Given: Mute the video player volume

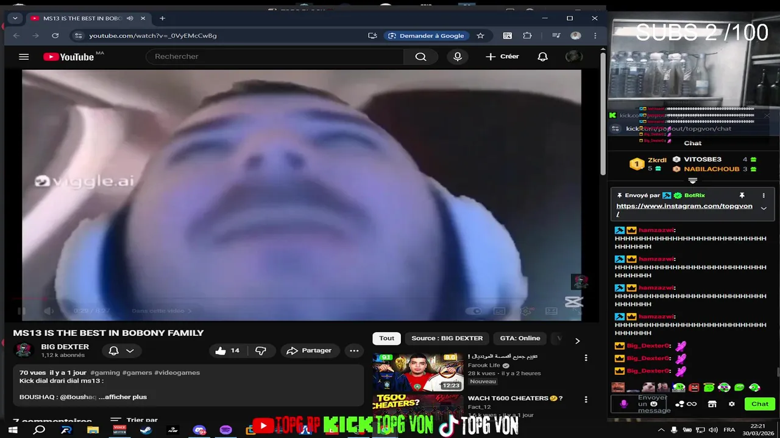Looking at the screenshot, I should pos(49,311).
